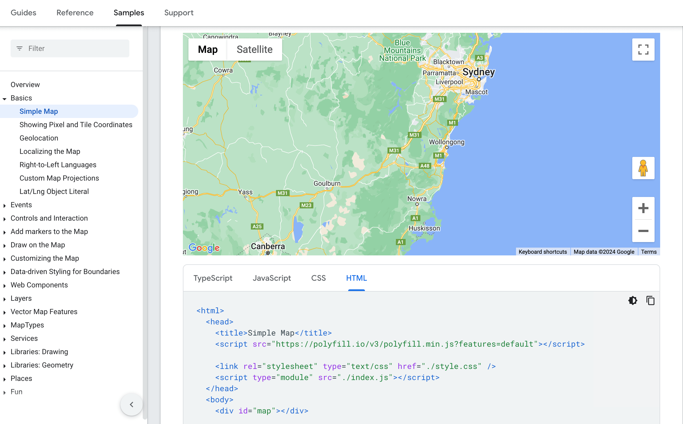This screenshot has width=683, height=424.
Task: Expand the Customizing the Map section
Action: [x=4, y=259]
